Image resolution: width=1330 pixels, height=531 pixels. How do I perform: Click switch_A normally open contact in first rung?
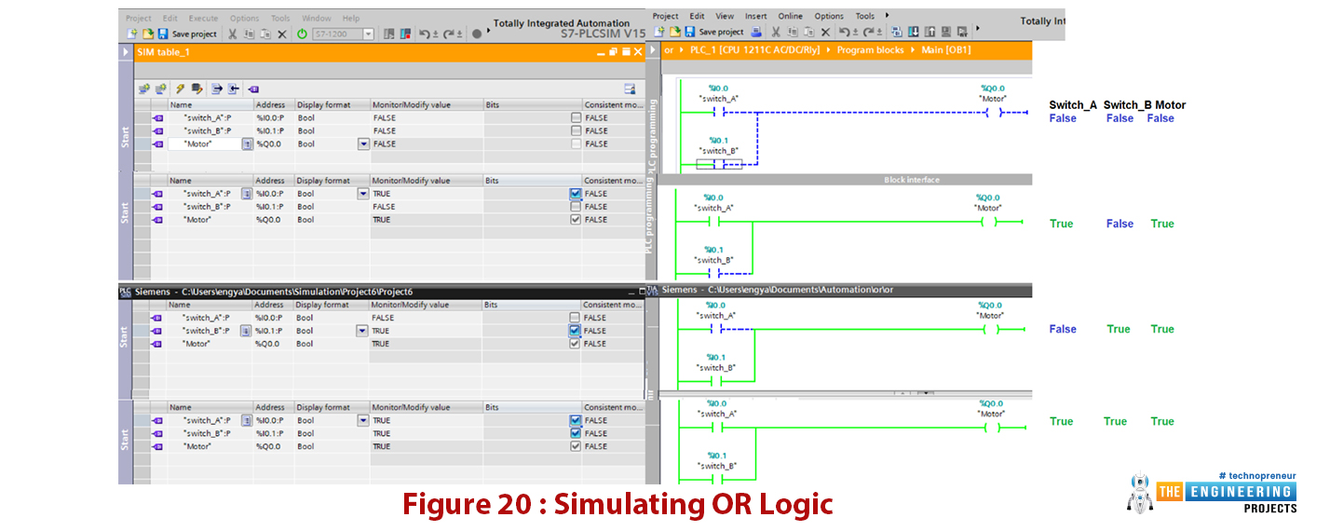point(717,113)
